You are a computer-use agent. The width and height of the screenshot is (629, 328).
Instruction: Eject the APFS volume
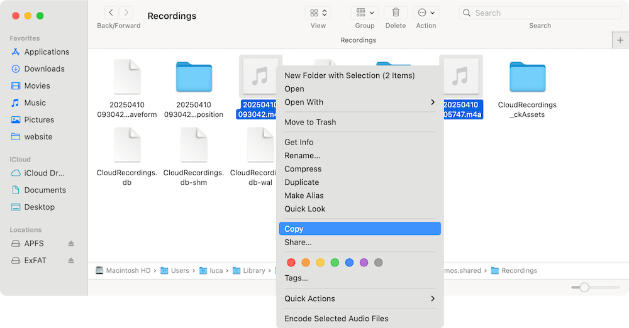point(71,243)
